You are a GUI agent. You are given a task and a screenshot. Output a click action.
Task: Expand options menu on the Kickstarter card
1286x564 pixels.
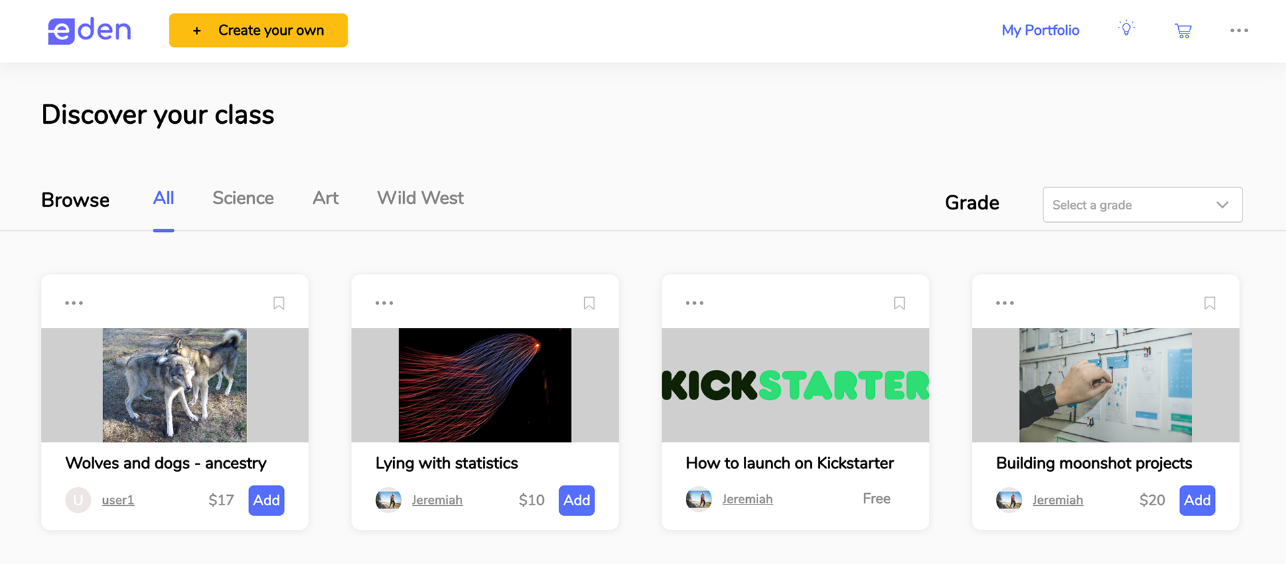[695, 303]
